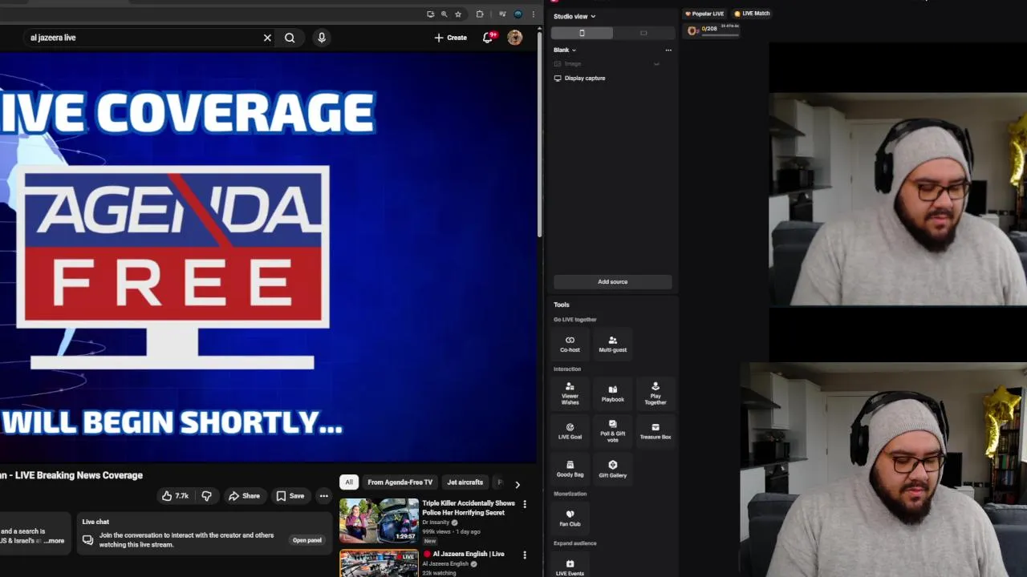Click the Al Jazeera live stream thumbnail

(379, 563)
